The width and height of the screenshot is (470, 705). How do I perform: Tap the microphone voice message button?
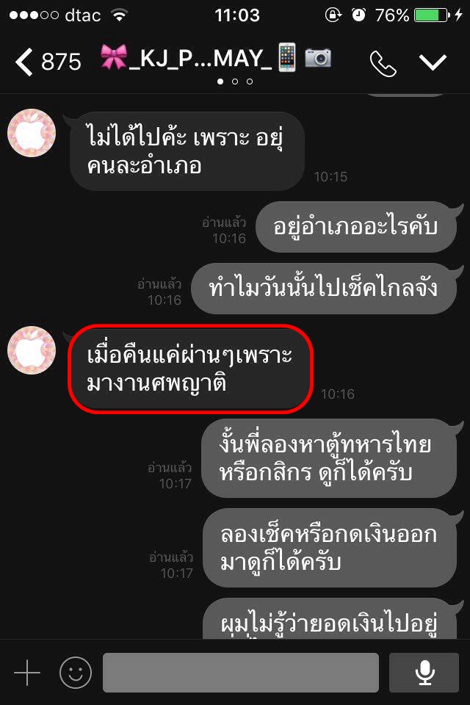coord(424,673)
